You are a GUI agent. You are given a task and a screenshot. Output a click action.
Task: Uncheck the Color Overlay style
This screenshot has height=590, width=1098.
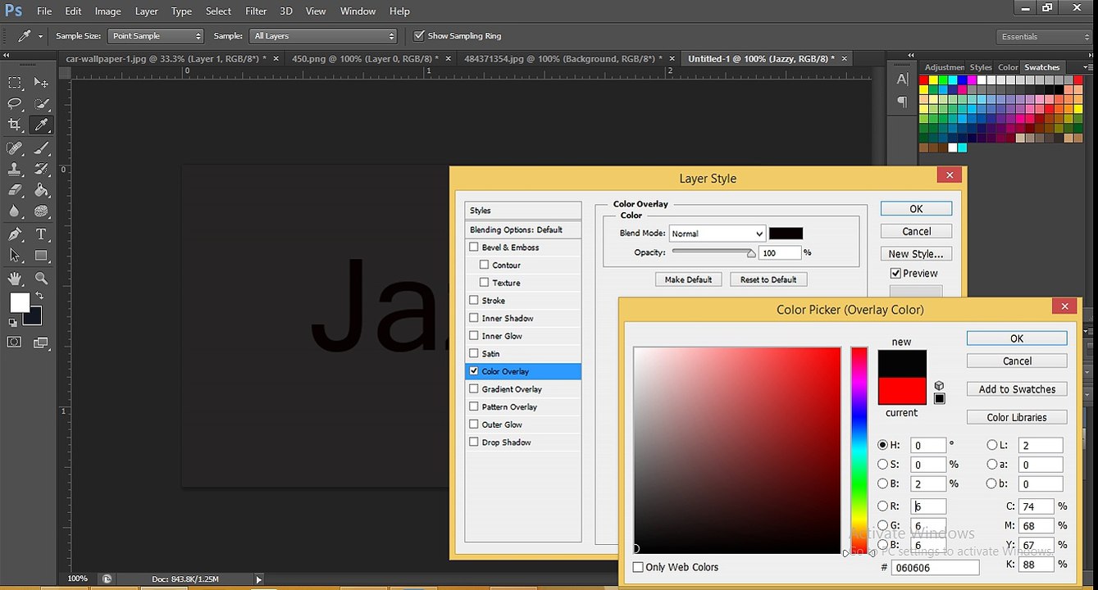click(x=474, y=371)
